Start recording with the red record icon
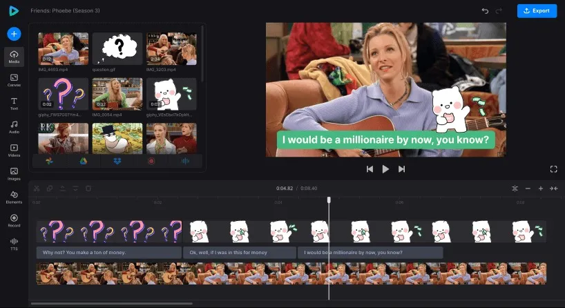 151,161
